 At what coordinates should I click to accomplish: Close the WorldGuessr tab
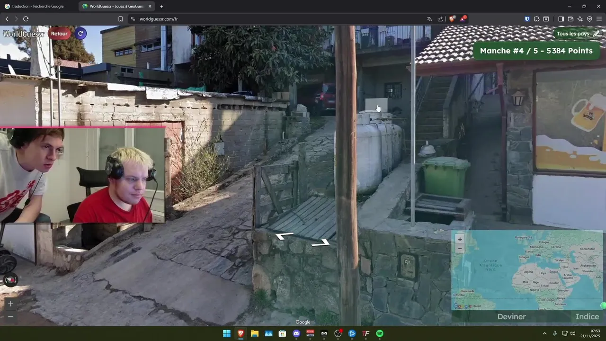(x=150, y=6)
